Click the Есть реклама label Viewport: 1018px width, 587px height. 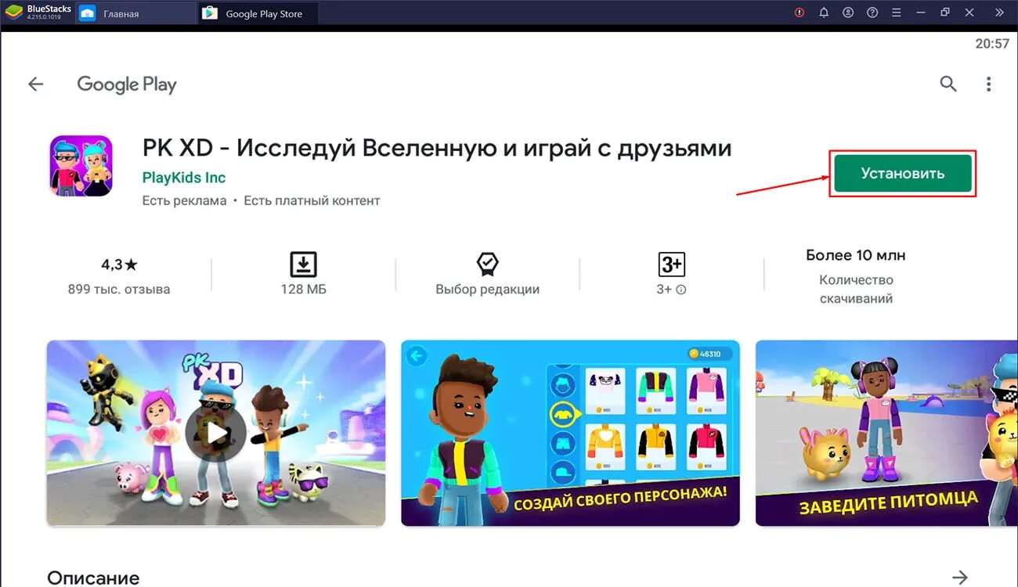(184, 200)
